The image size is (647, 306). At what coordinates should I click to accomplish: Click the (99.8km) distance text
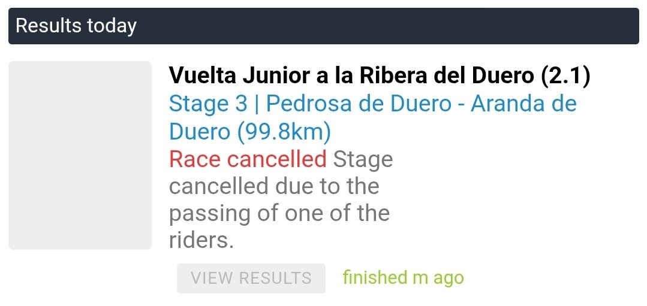tap(284, 132)
